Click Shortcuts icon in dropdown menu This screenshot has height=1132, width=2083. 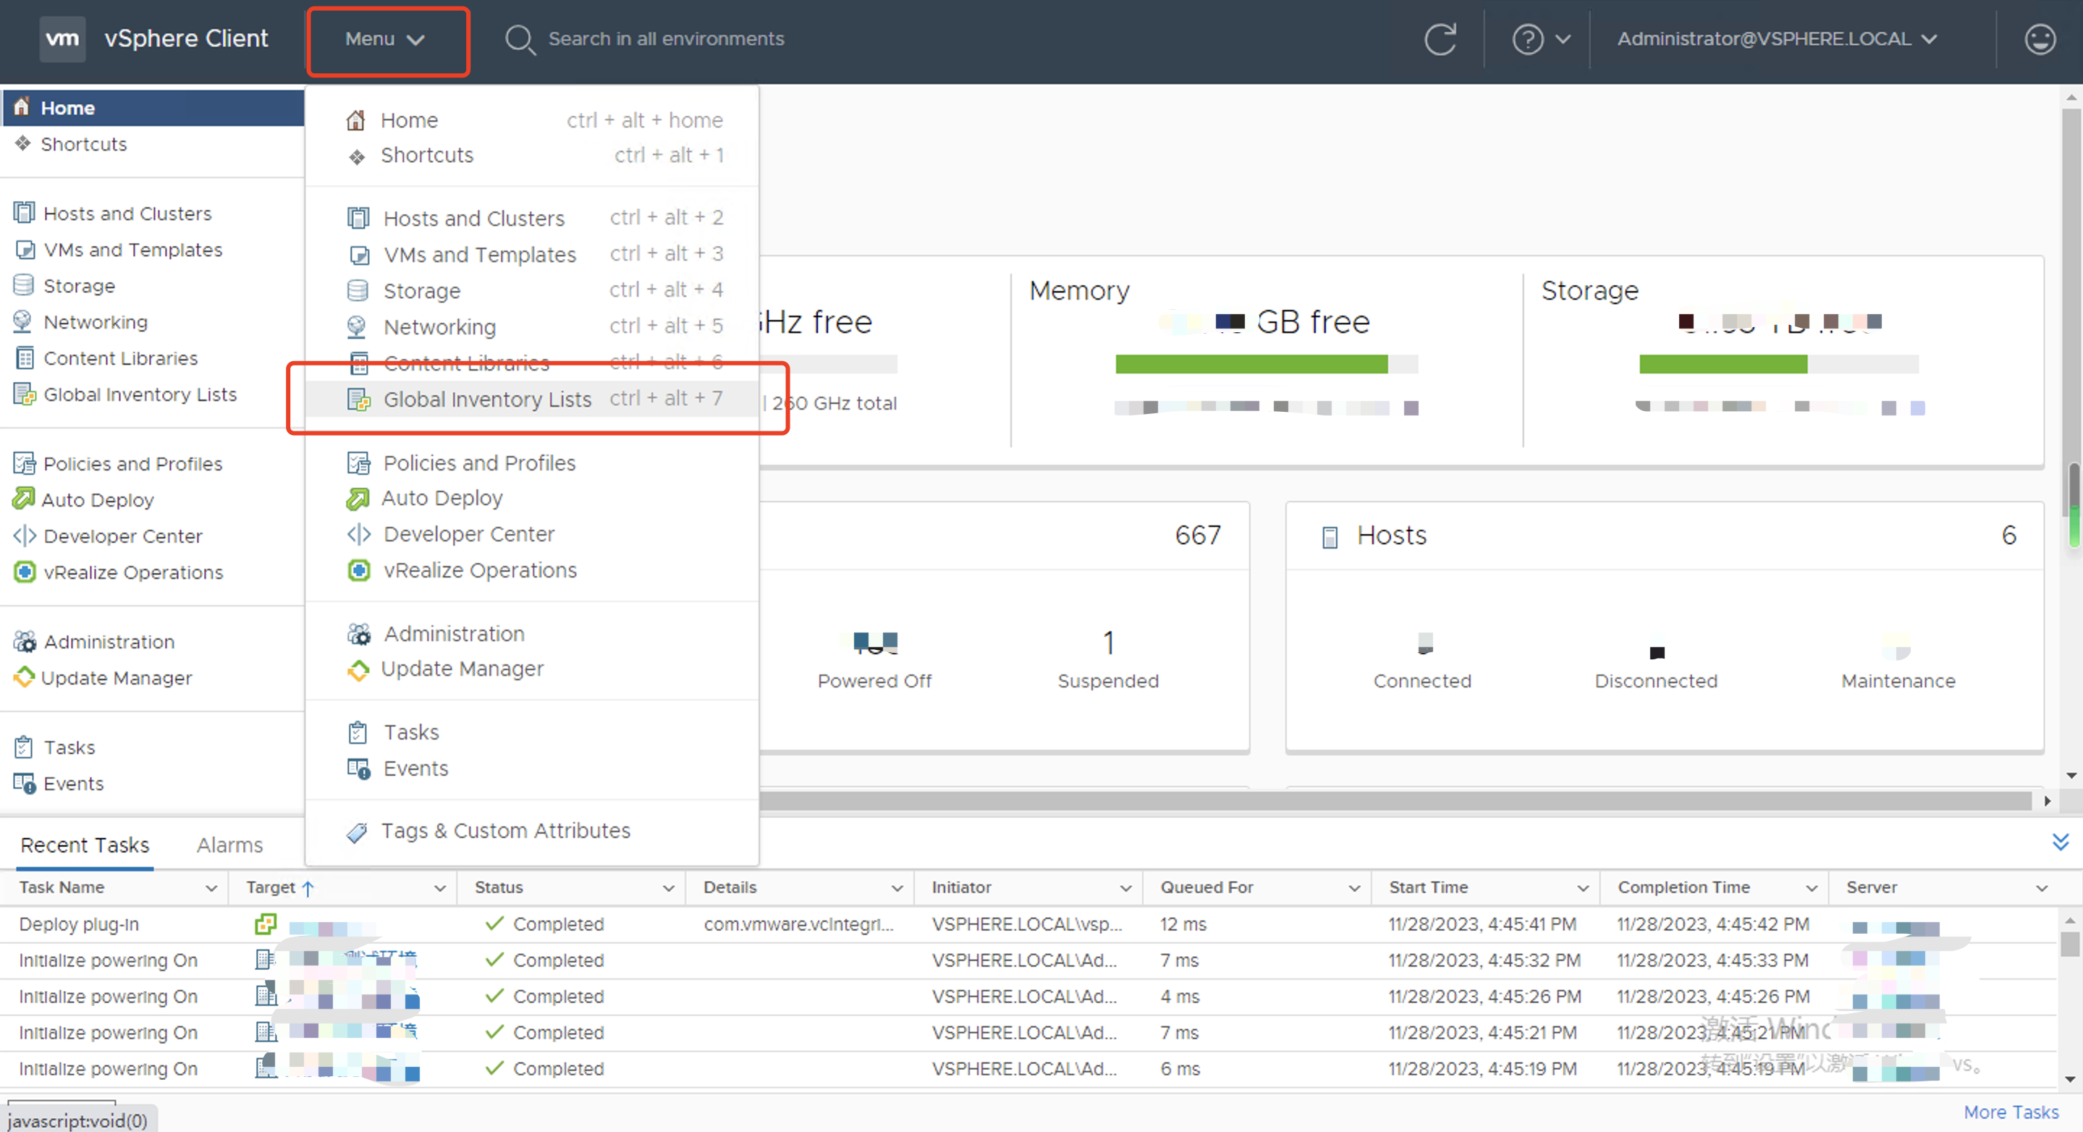click(x=357, y=156)
